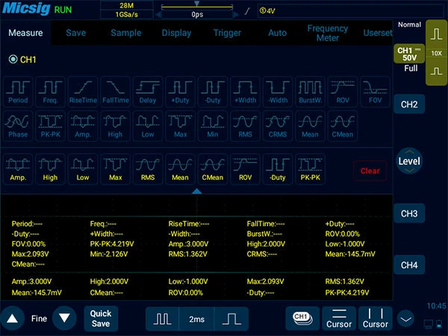Remove PK-PK from selected measurements row
Viewport: 448px width, 336px height.
tap(311, 169)
